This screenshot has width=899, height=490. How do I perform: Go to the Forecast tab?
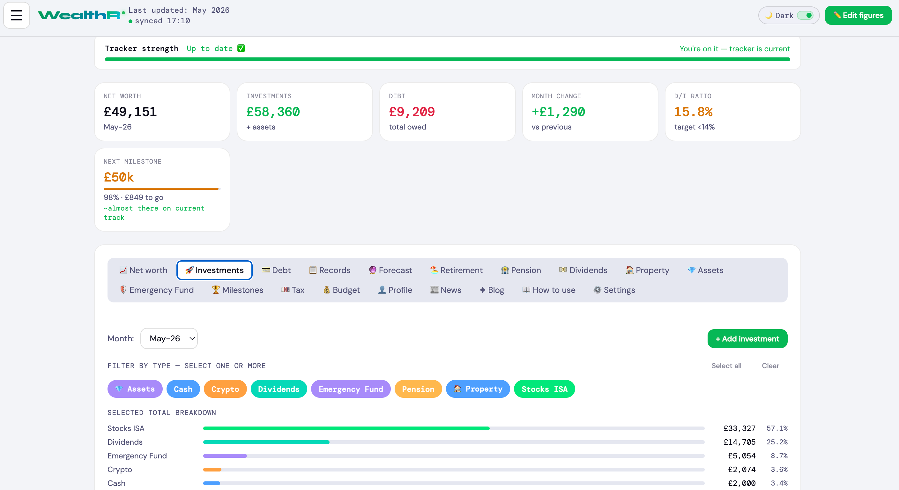pos(390,270)
